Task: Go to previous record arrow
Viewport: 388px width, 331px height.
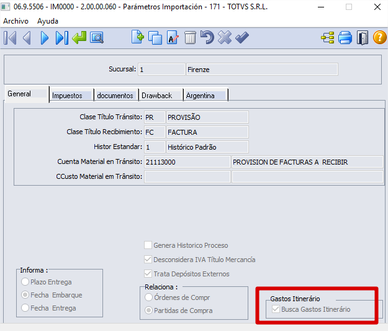Action: (27, 38)
